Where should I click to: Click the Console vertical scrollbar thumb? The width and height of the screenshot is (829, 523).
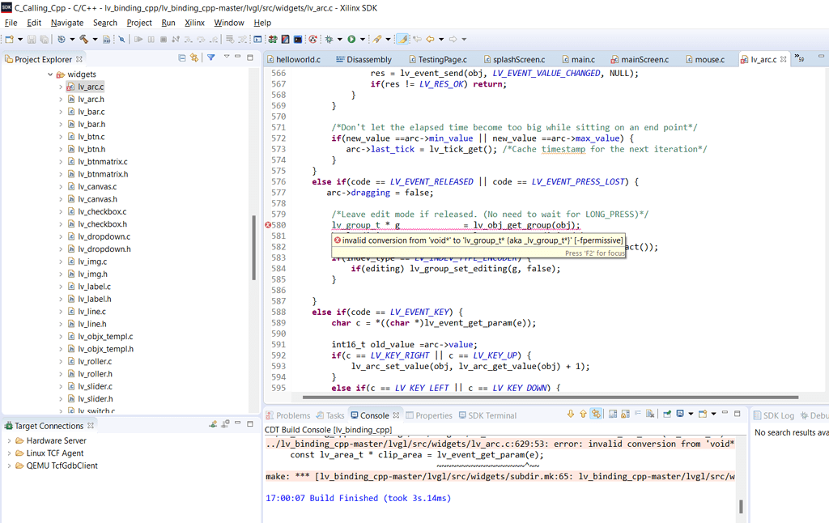[x=741, y=507]
